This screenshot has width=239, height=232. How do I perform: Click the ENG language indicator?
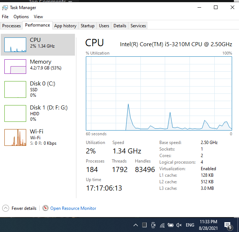click(190, 225)
